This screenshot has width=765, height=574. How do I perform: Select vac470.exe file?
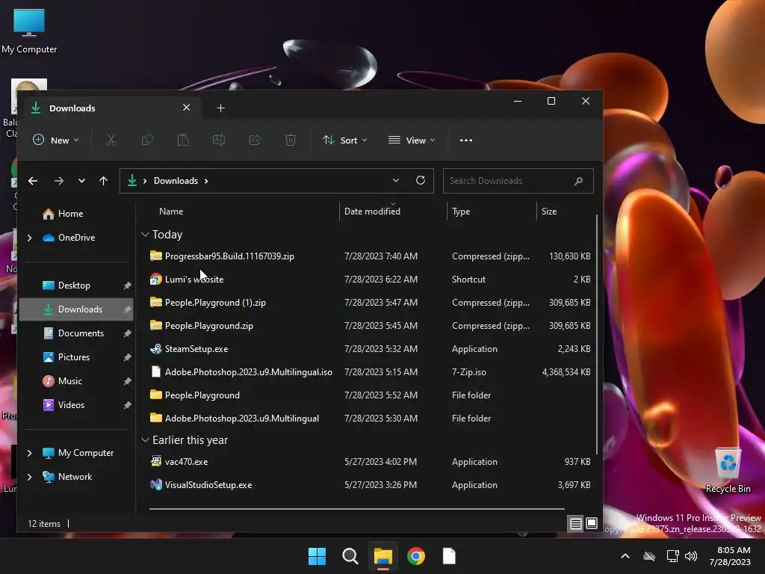pos(370,461)
